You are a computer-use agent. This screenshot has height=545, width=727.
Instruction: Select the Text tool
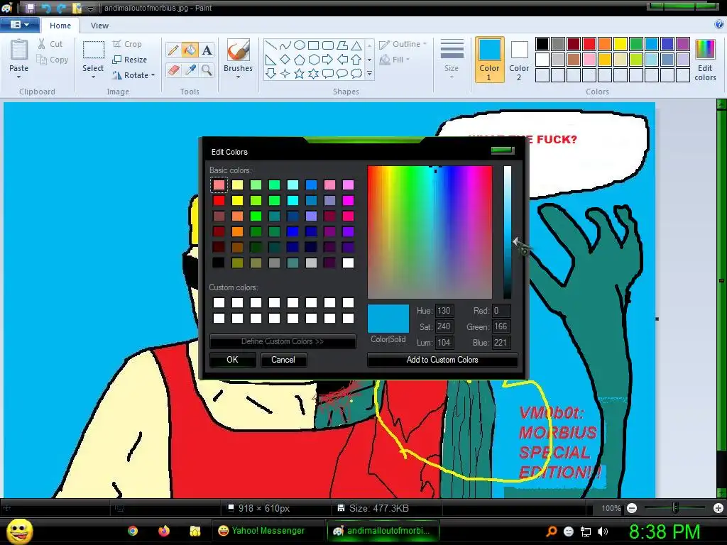coord(207,50)
